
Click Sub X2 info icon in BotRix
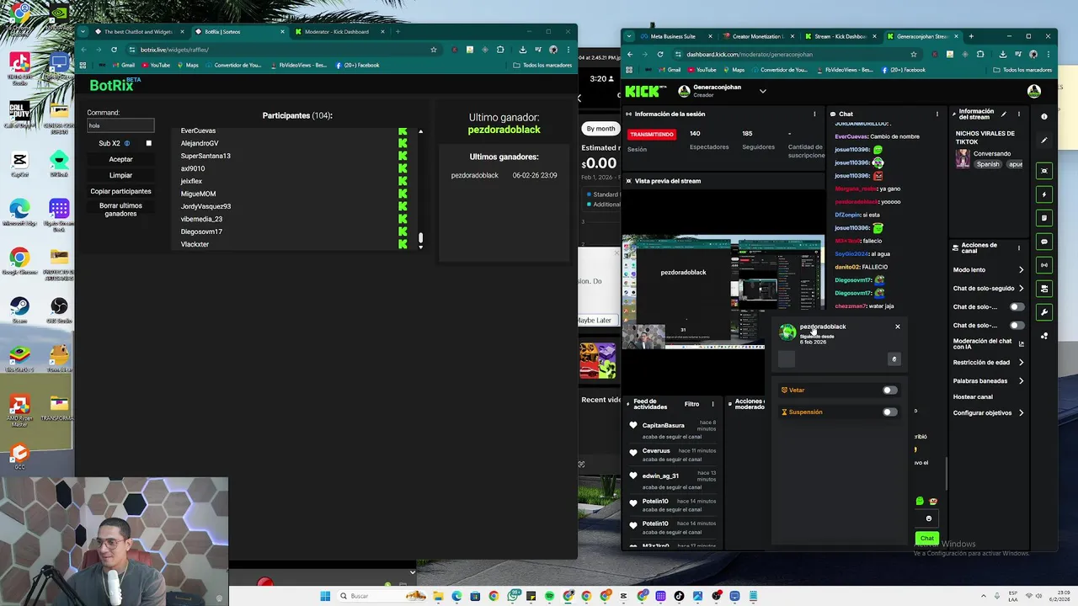click(127, 143)
